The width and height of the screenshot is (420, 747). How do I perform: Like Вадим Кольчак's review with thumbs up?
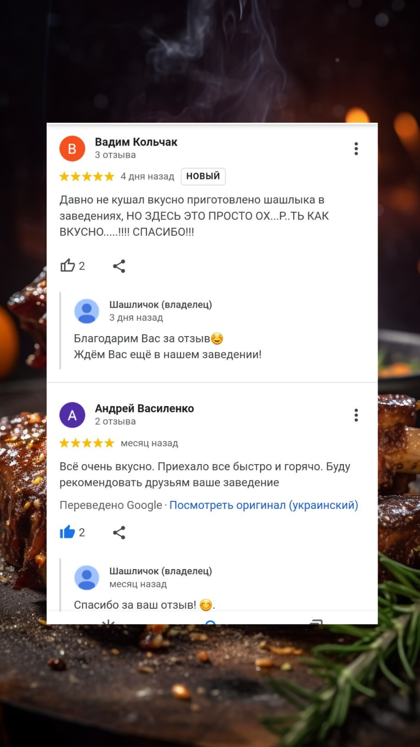pyautogui.click(x=68, y=266)
